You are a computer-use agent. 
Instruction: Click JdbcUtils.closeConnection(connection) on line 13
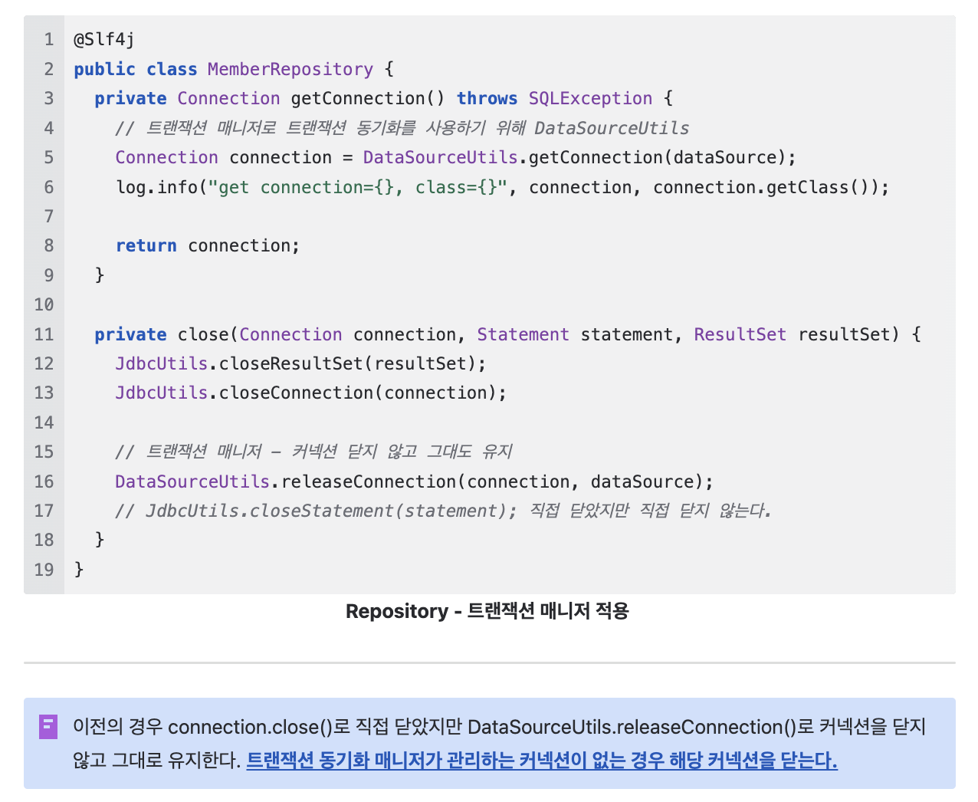311,393
